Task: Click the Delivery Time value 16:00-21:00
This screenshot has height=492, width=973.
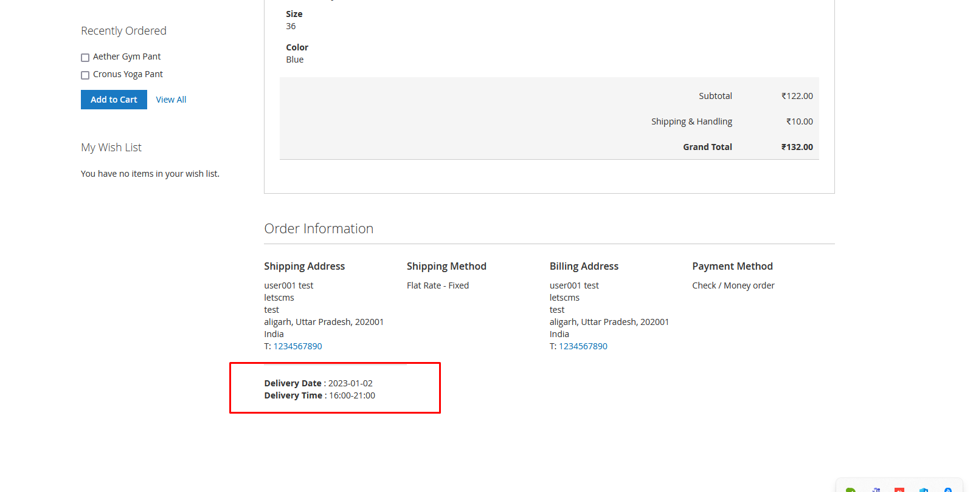Action: [x=352, y=395]
